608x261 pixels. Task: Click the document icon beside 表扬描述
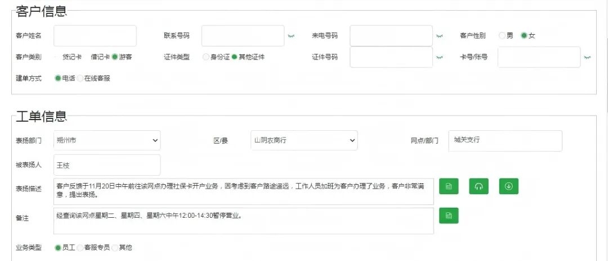[449, 186]
